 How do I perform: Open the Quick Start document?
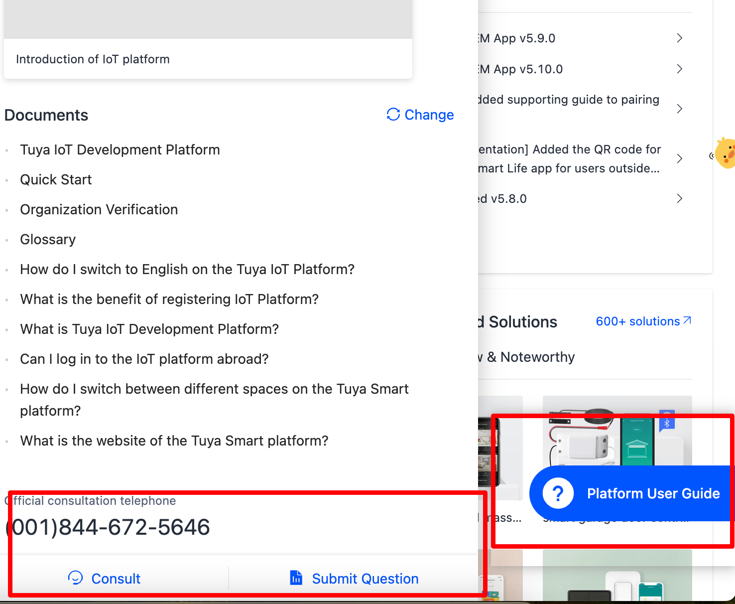pyautogui.click(x=56, y=179)
